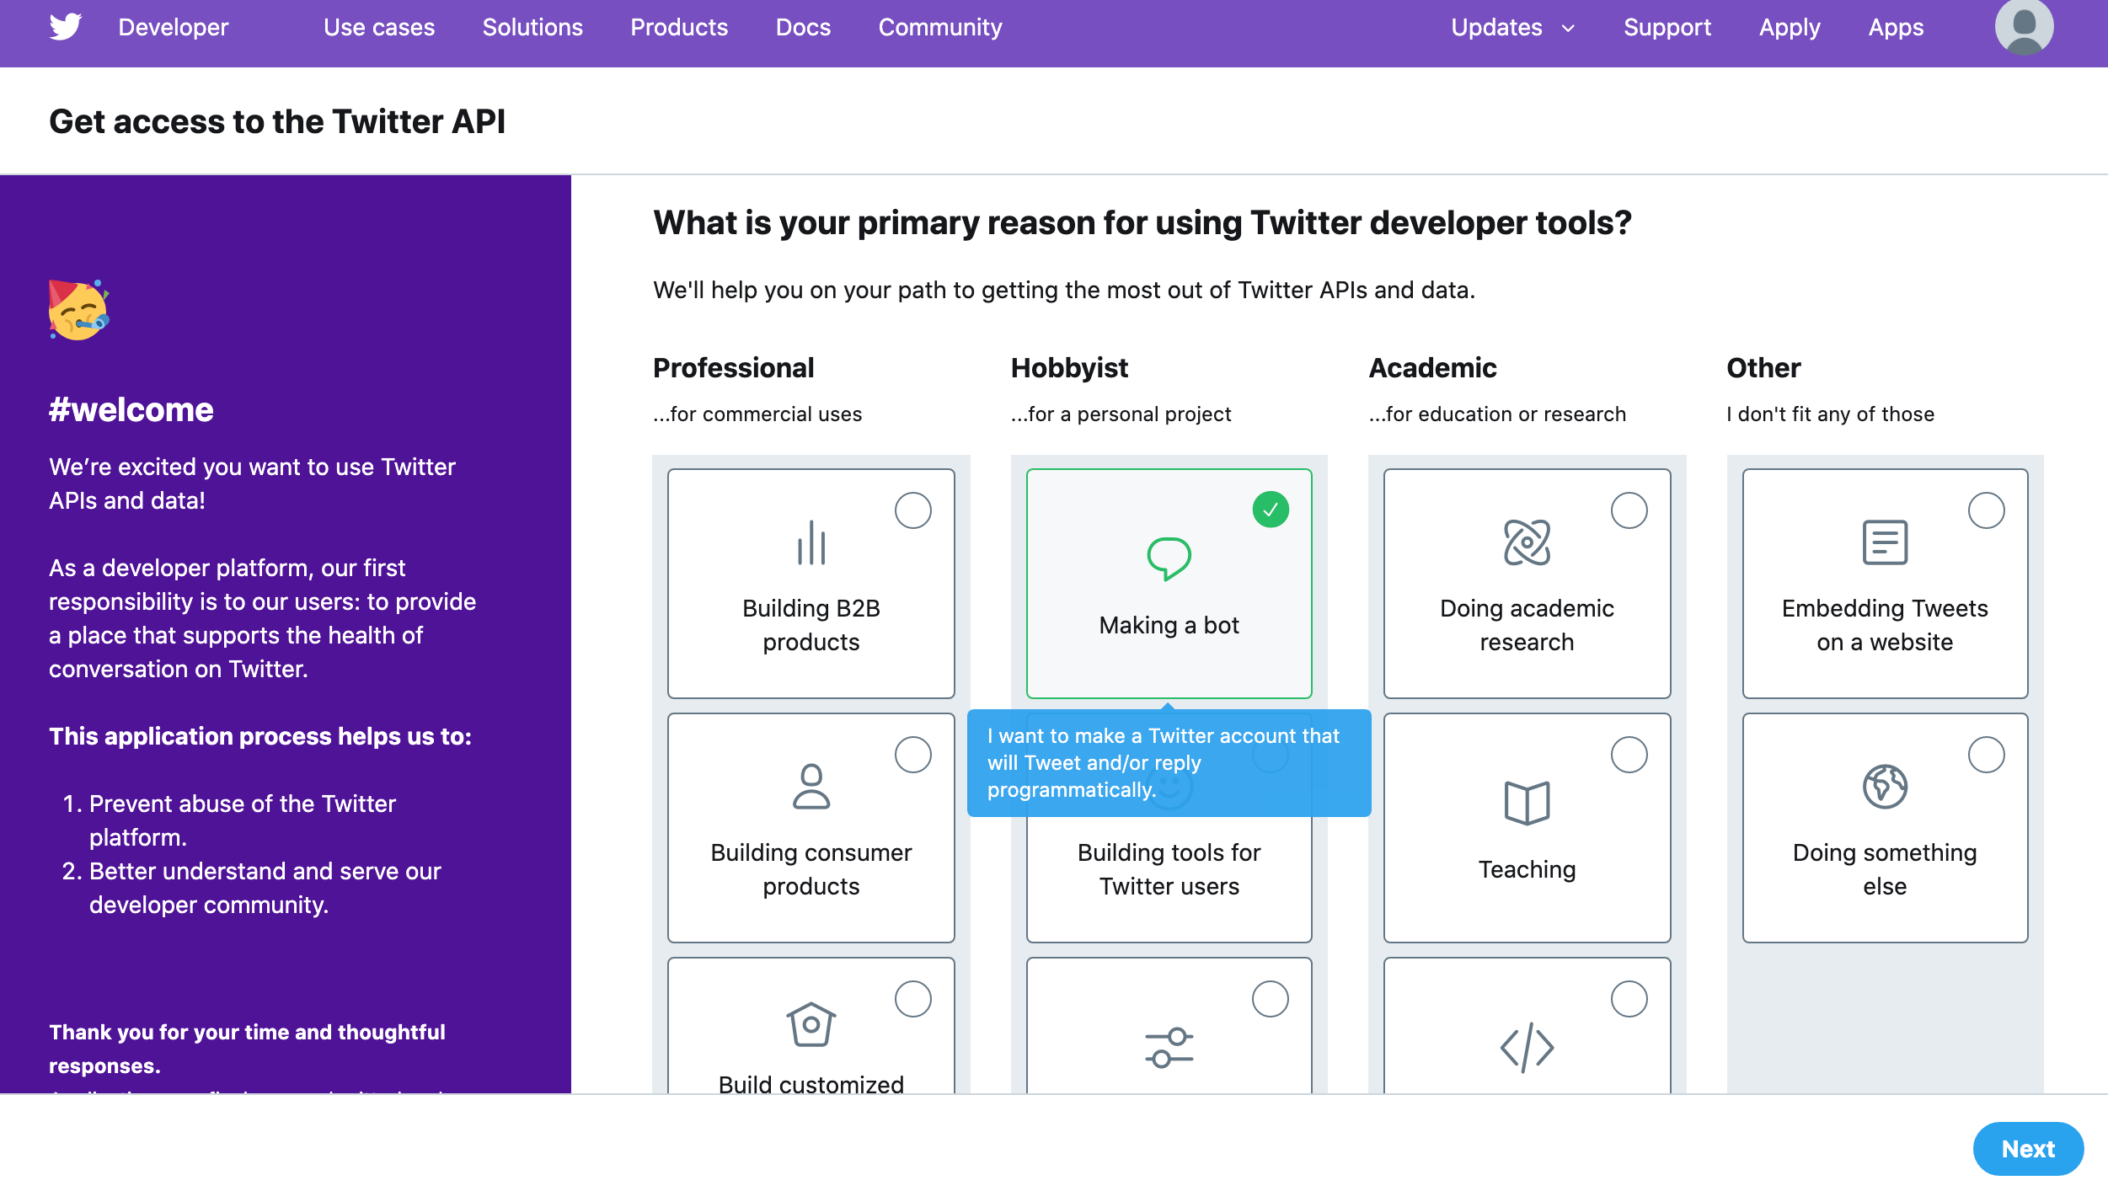Click the atom icon for academic research
The image size is (2108, 1191).
pos(1526,542)
